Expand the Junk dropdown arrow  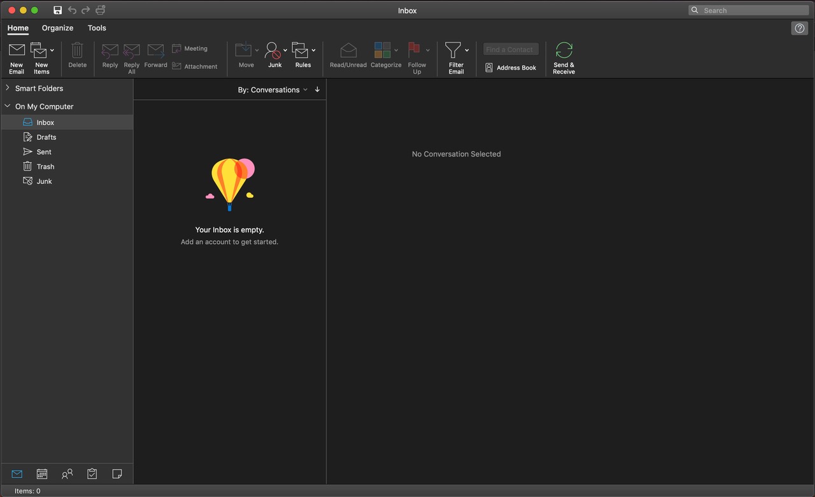click(285, 50)
